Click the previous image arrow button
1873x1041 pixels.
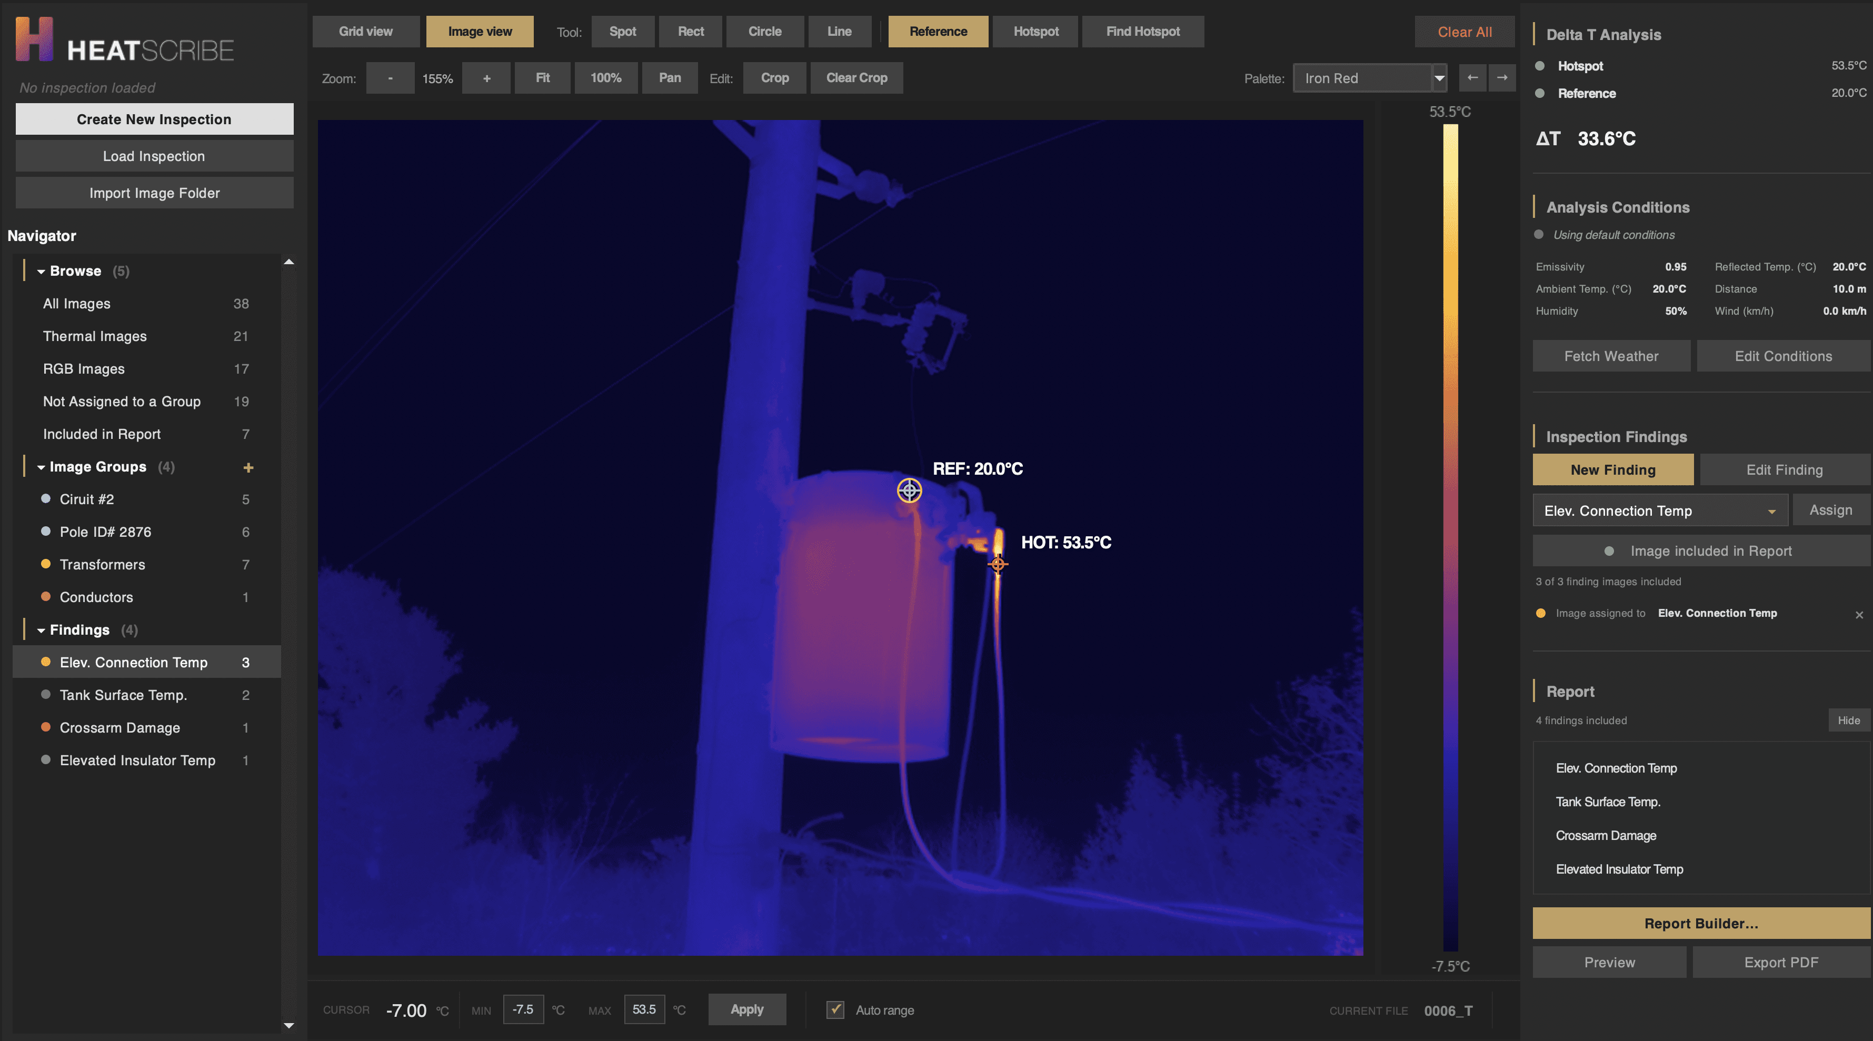click(1472, 78)
